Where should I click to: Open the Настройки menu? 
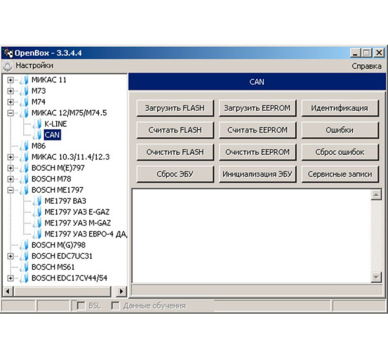(x=34, y=65)
